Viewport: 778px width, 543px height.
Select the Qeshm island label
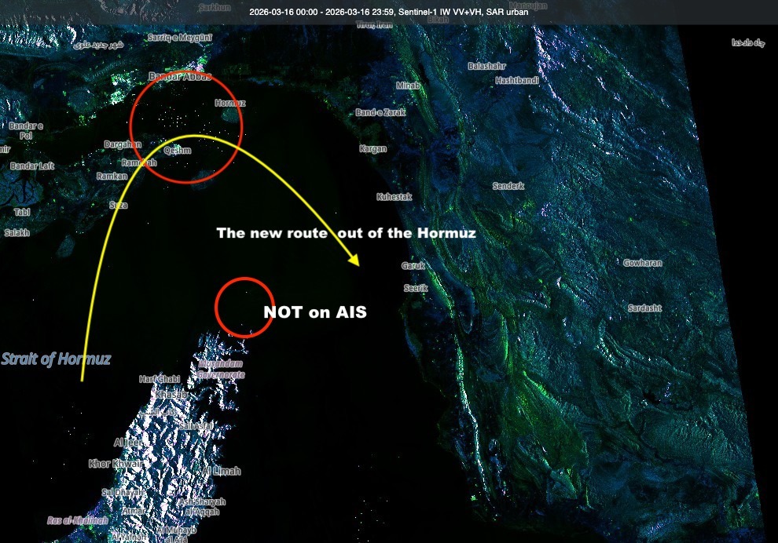point(176,149)
